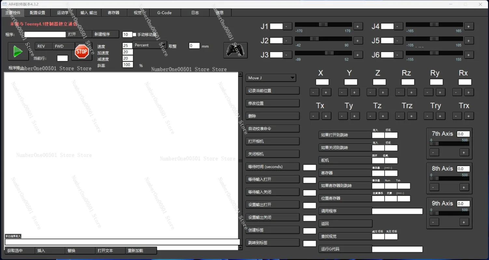Click 记录当前位置 button
The width and height of the screenshot is (489, 260).
272,91
